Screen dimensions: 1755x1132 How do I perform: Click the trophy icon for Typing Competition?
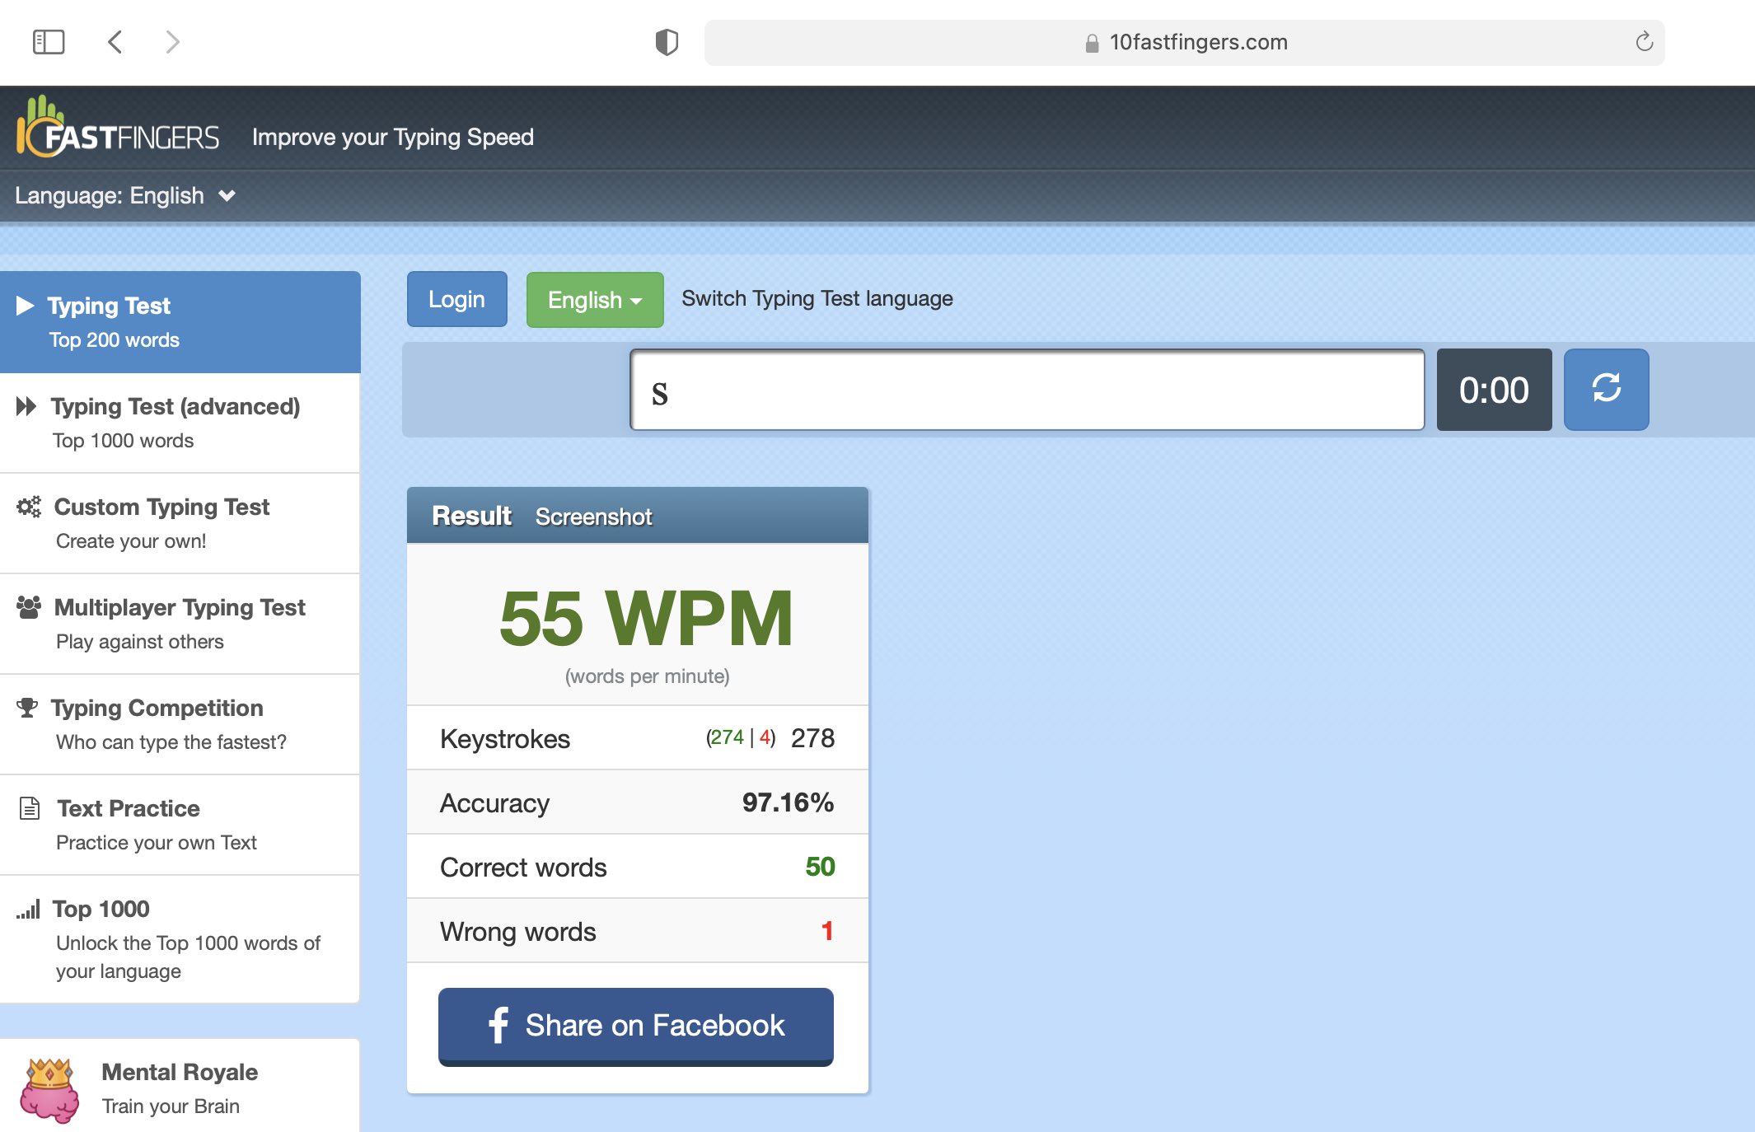(x=27, y=708)
